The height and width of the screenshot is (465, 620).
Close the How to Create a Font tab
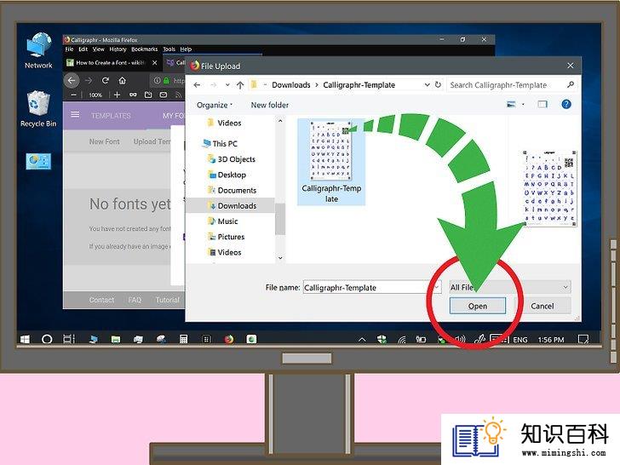tap(155, 62)
